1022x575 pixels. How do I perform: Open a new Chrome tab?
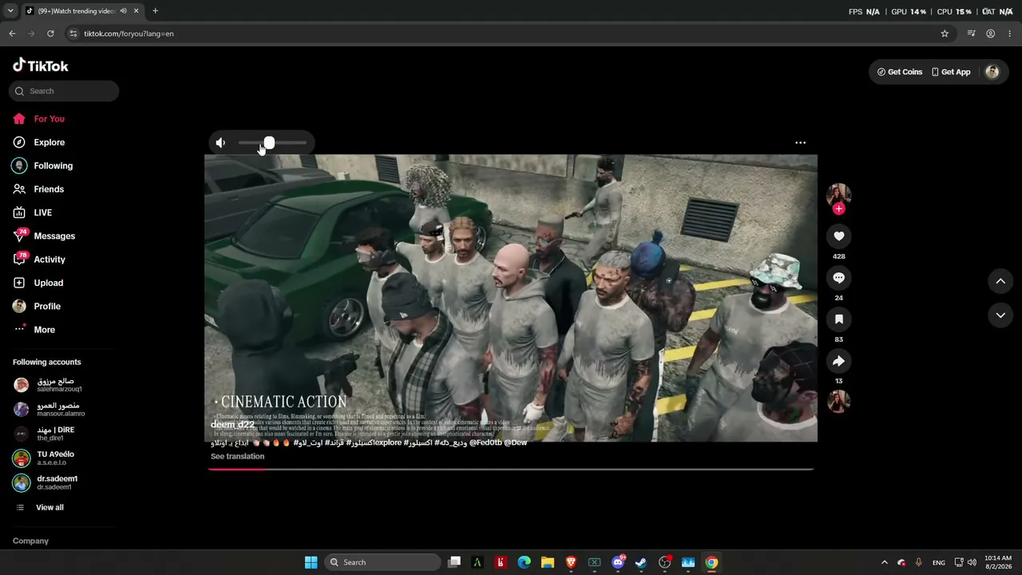(155, 11)
